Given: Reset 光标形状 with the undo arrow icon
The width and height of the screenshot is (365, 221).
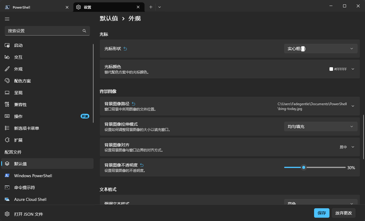Looking at the screenshot, I should click(125, 49).
